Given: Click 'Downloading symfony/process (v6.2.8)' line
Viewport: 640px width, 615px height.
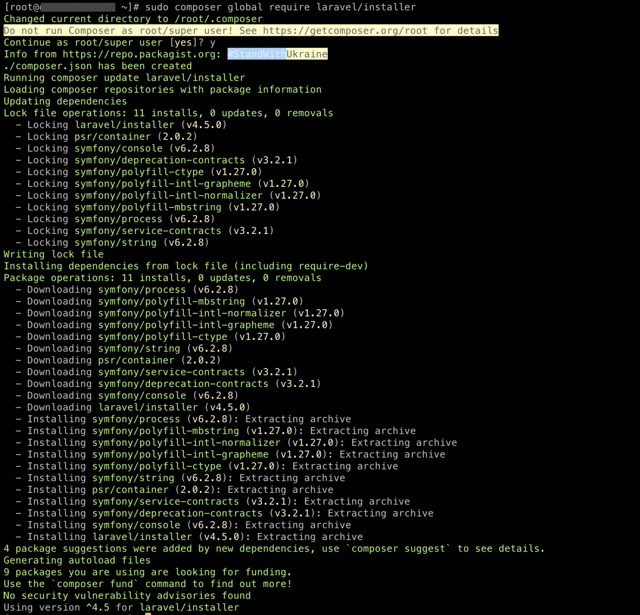Looking at the screenshot, I should coord(127,289).
